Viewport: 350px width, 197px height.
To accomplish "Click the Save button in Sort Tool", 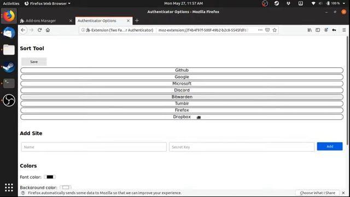I will [x=34, y=62].
